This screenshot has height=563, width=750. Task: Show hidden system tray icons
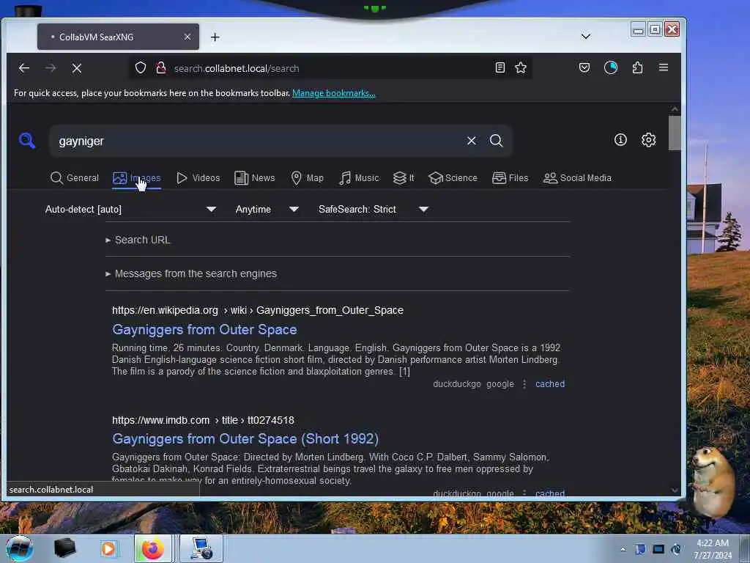[x=623, y=549]
